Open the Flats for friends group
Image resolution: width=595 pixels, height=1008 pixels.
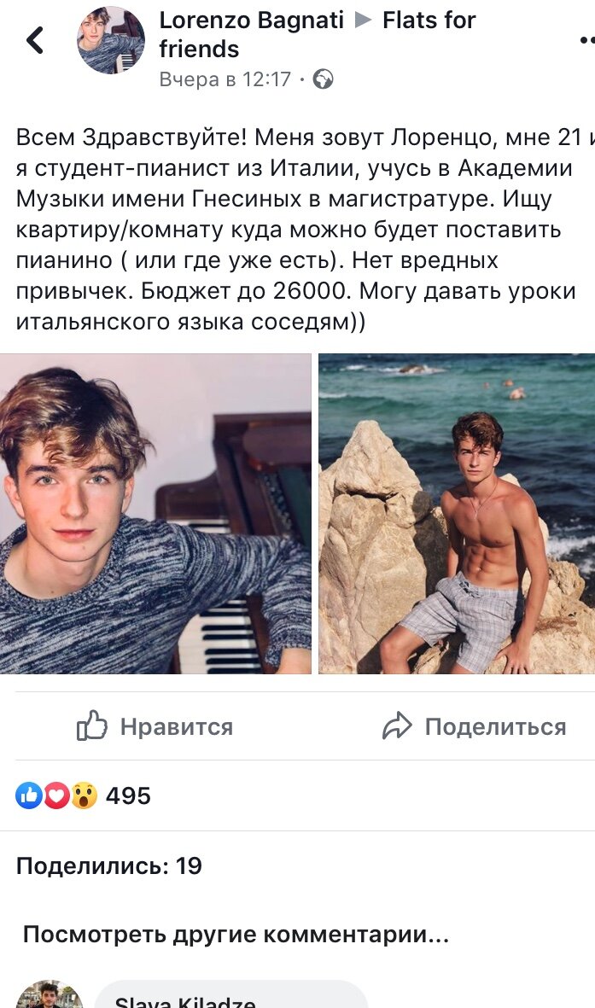tap(318, 34)
